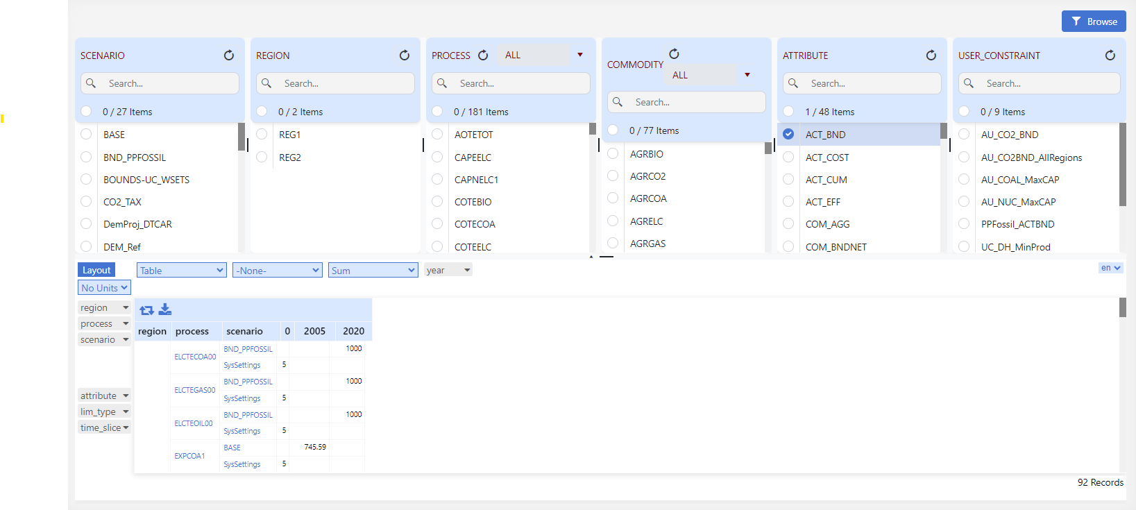Open the No Units dropdown

pos(104,288)
